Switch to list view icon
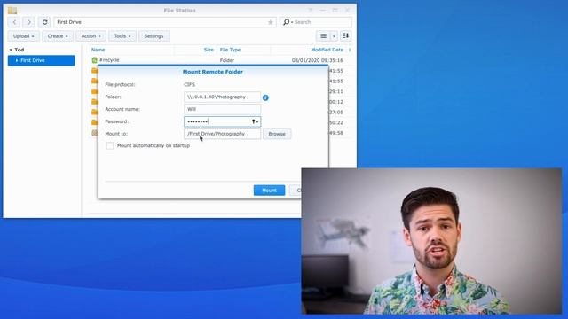Viewport: 568px width, 319px height. click(x=323, y=35)
